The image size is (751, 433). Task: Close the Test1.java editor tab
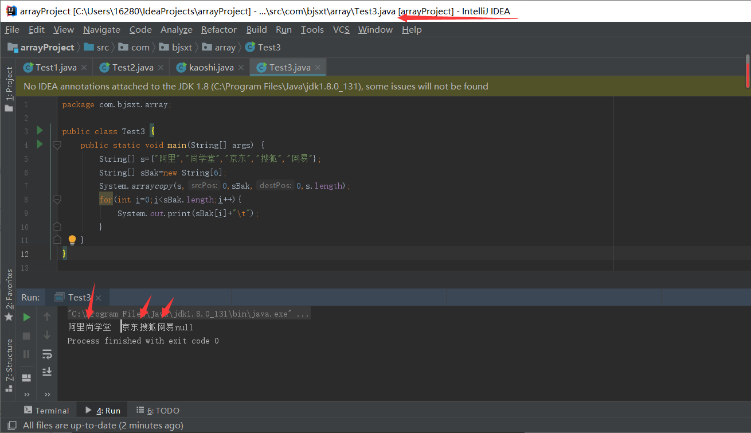[x=84, y=68]
